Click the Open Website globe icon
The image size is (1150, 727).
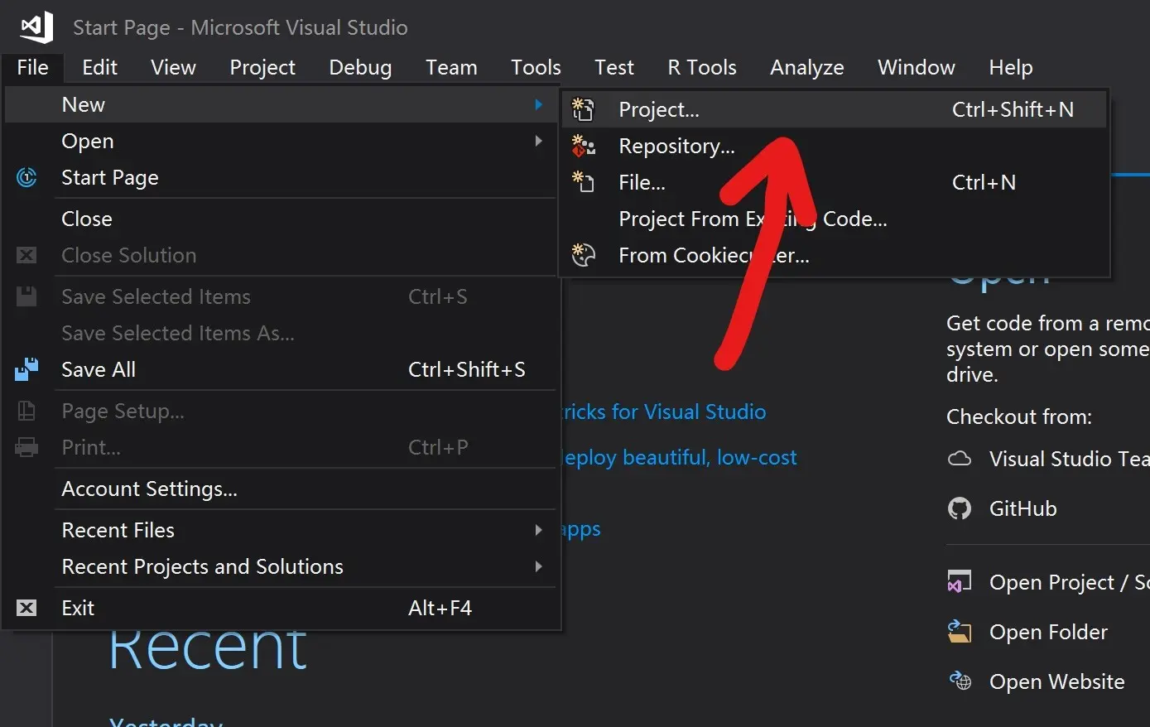[960, 681]
